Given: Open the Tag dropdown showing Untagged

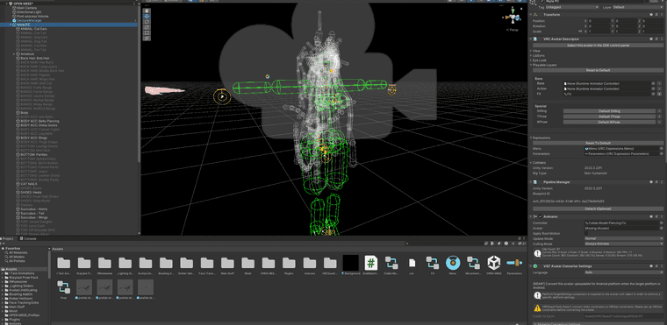Looking at the screenshot, I should tap(573, 7).
